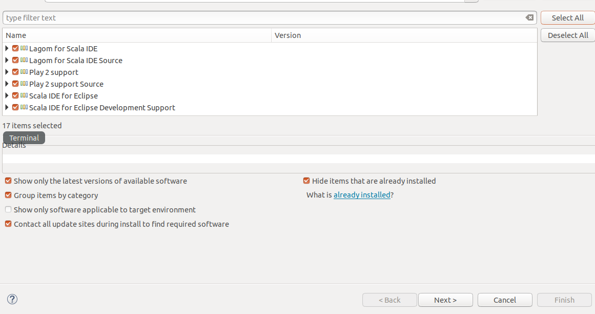
Task: Select the Scala IDE for Eclipse label
Action: pos(64,95)
